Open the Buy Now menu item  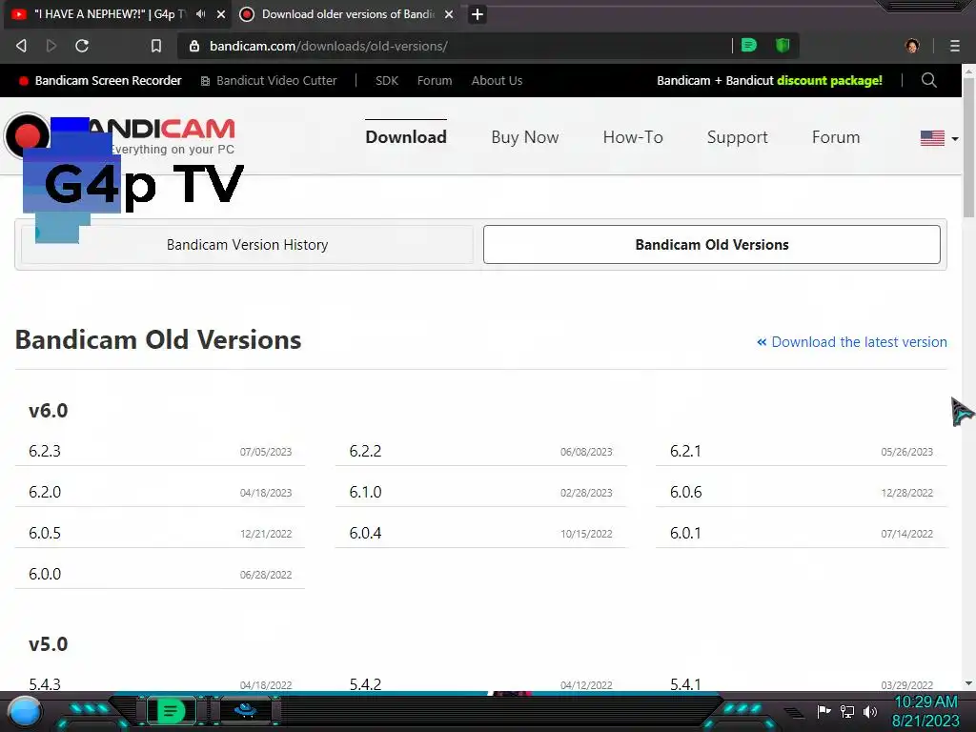pyautogui.click(x=525, y=137)
